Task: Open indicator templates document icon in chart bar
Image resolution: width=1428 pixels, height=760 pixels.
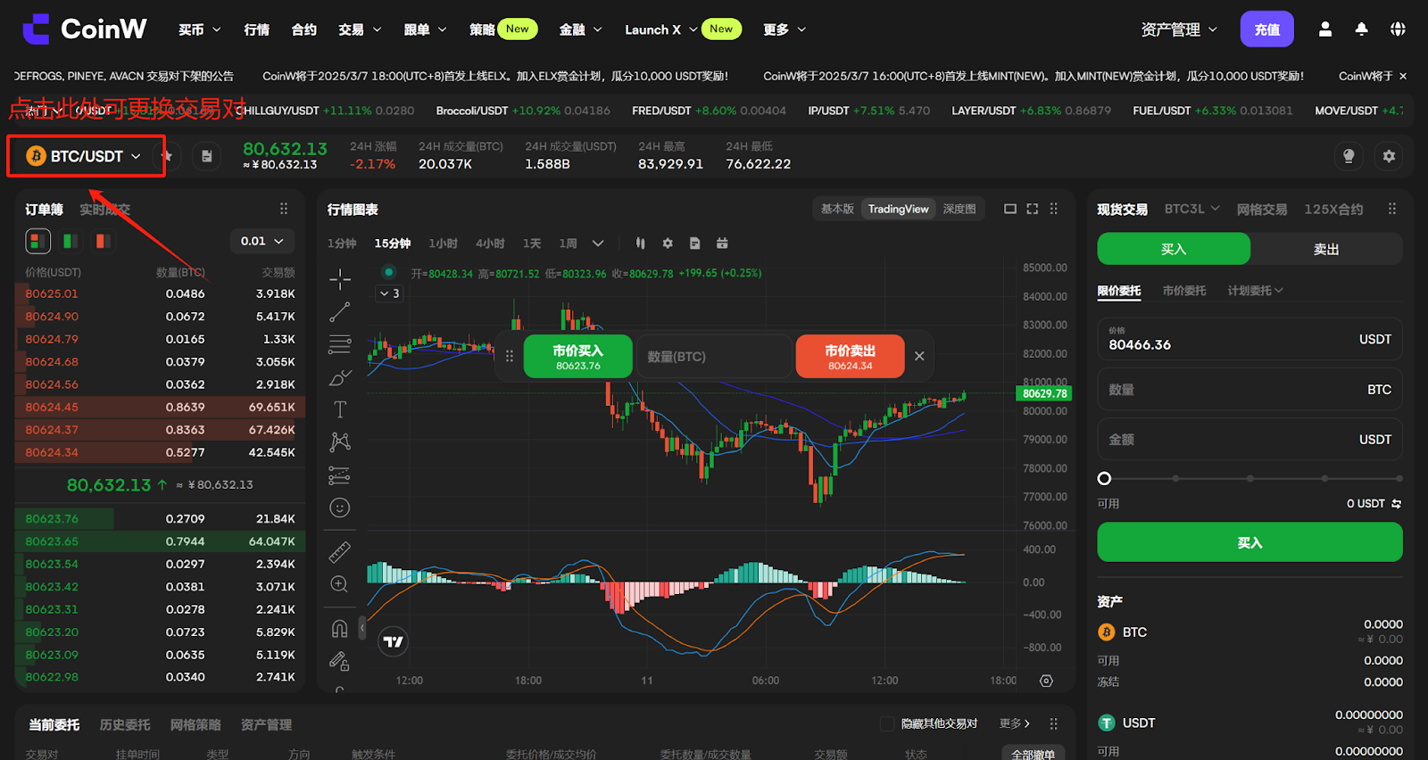Action: point(695,244)
